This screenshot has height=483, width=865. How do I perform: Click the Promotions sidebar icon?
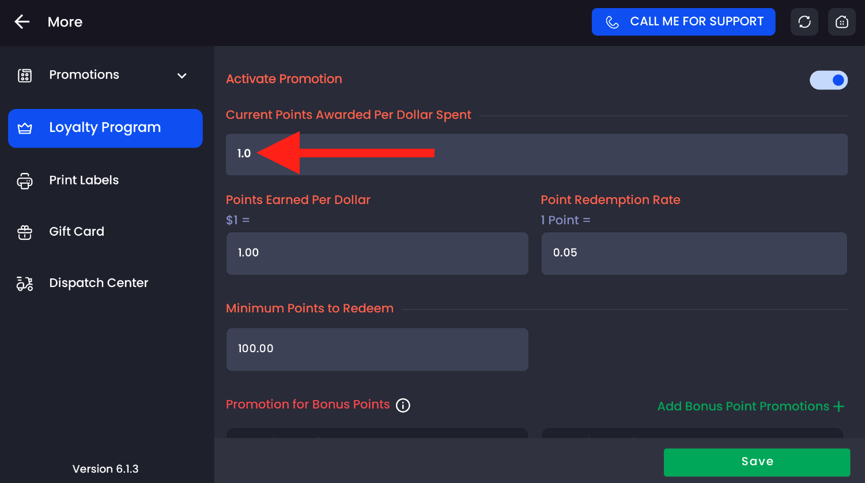25,76
